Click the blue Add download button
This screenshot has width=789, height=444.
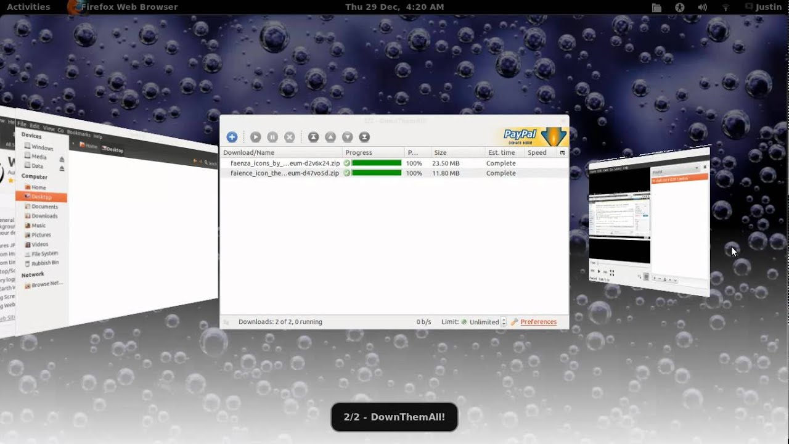coord(232,137)
